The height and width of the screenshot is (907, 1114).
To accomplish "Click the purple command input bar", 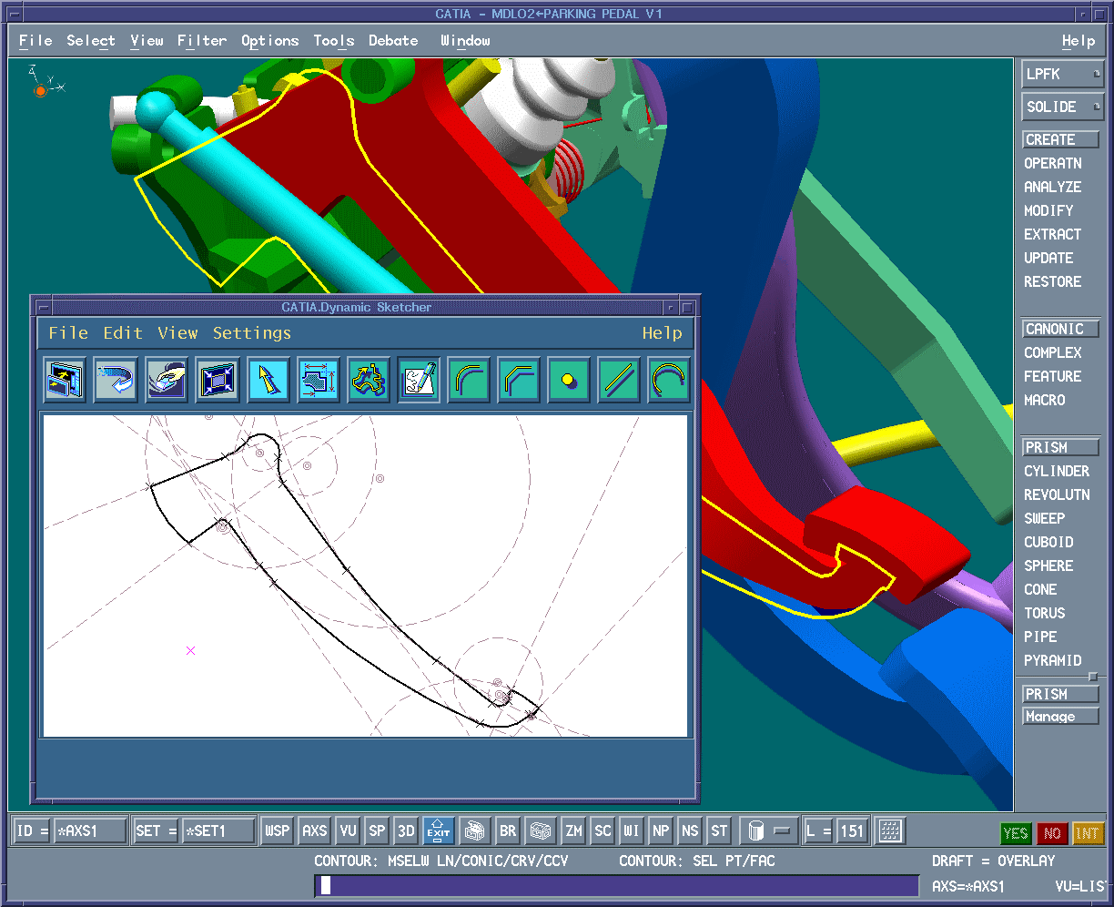I will [616, 886].
